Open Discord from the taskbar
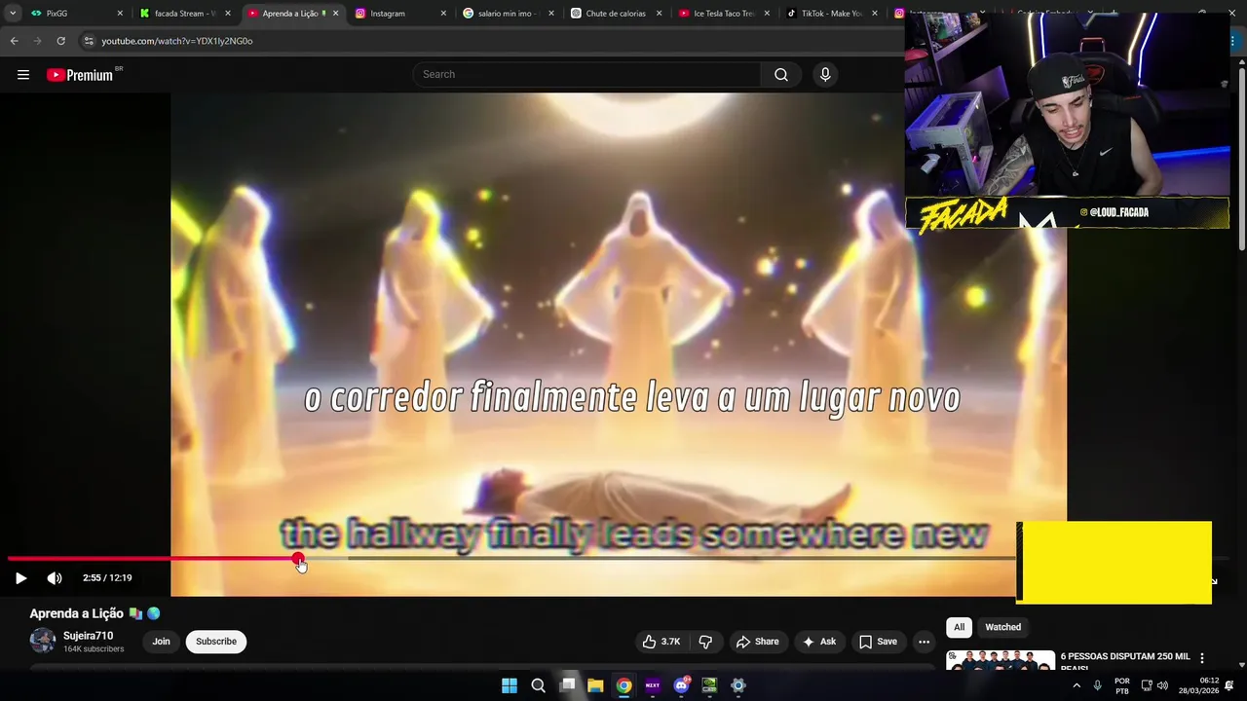The image size is (1247, 701). (x=681, y=685)
